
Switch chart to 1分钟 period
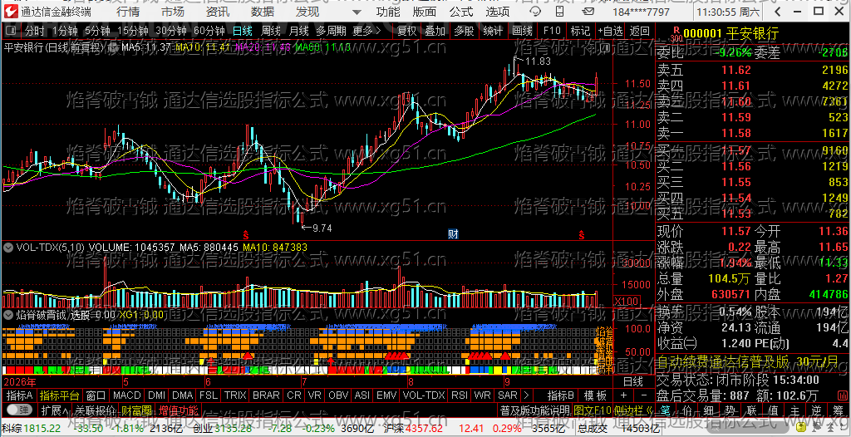65,31
